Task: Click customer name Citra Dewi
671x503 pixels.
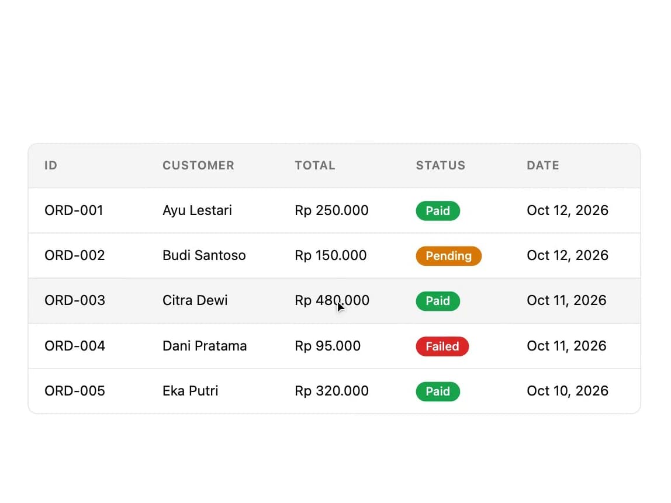Action: (x=195, y=300)
